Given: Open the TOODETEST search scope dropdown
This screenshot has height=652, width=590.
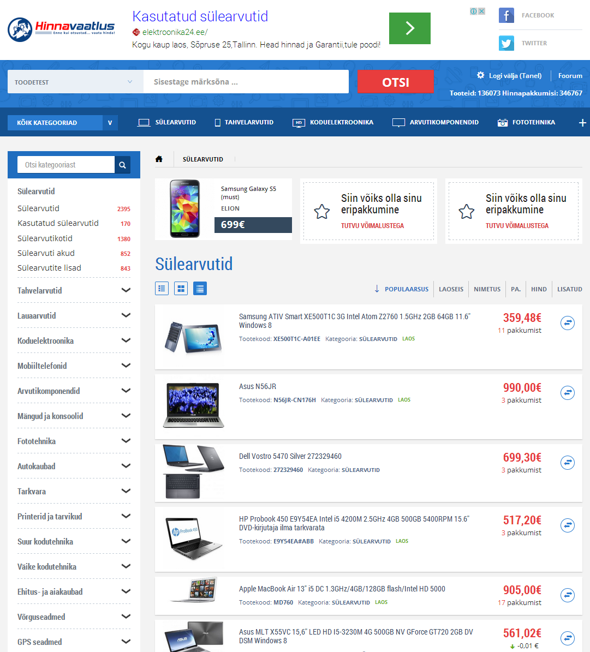Looking at the screenshot, I should (75, 82).
